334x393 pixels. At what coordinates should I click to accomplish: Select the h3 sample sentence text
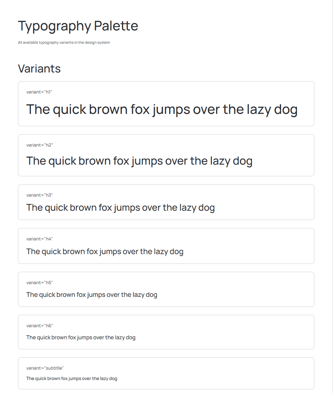[120, 207]
